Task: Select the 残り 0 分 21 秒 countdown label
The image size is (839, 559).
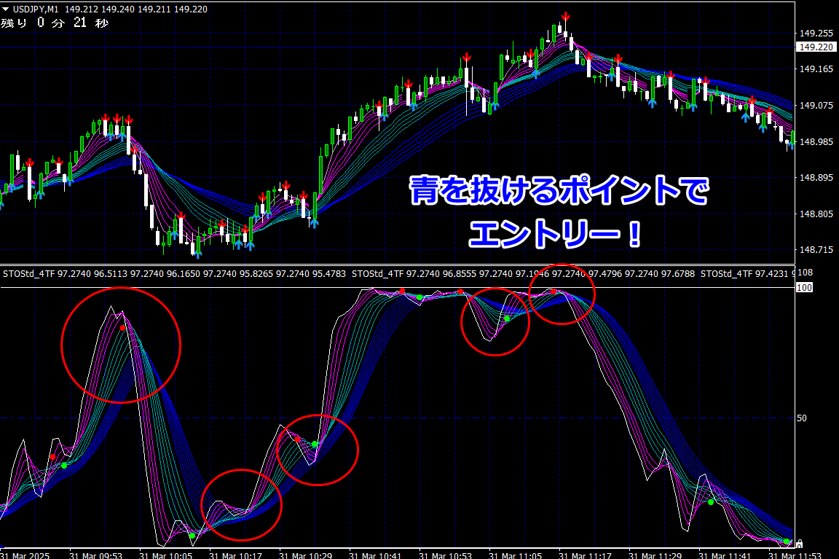Action: [x=55, y=23]
